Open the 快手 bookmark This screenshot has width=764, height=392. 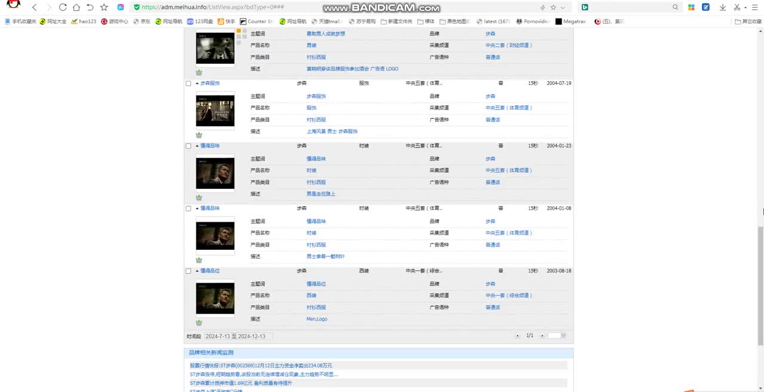pyautogui.click(x=226, y=22)
